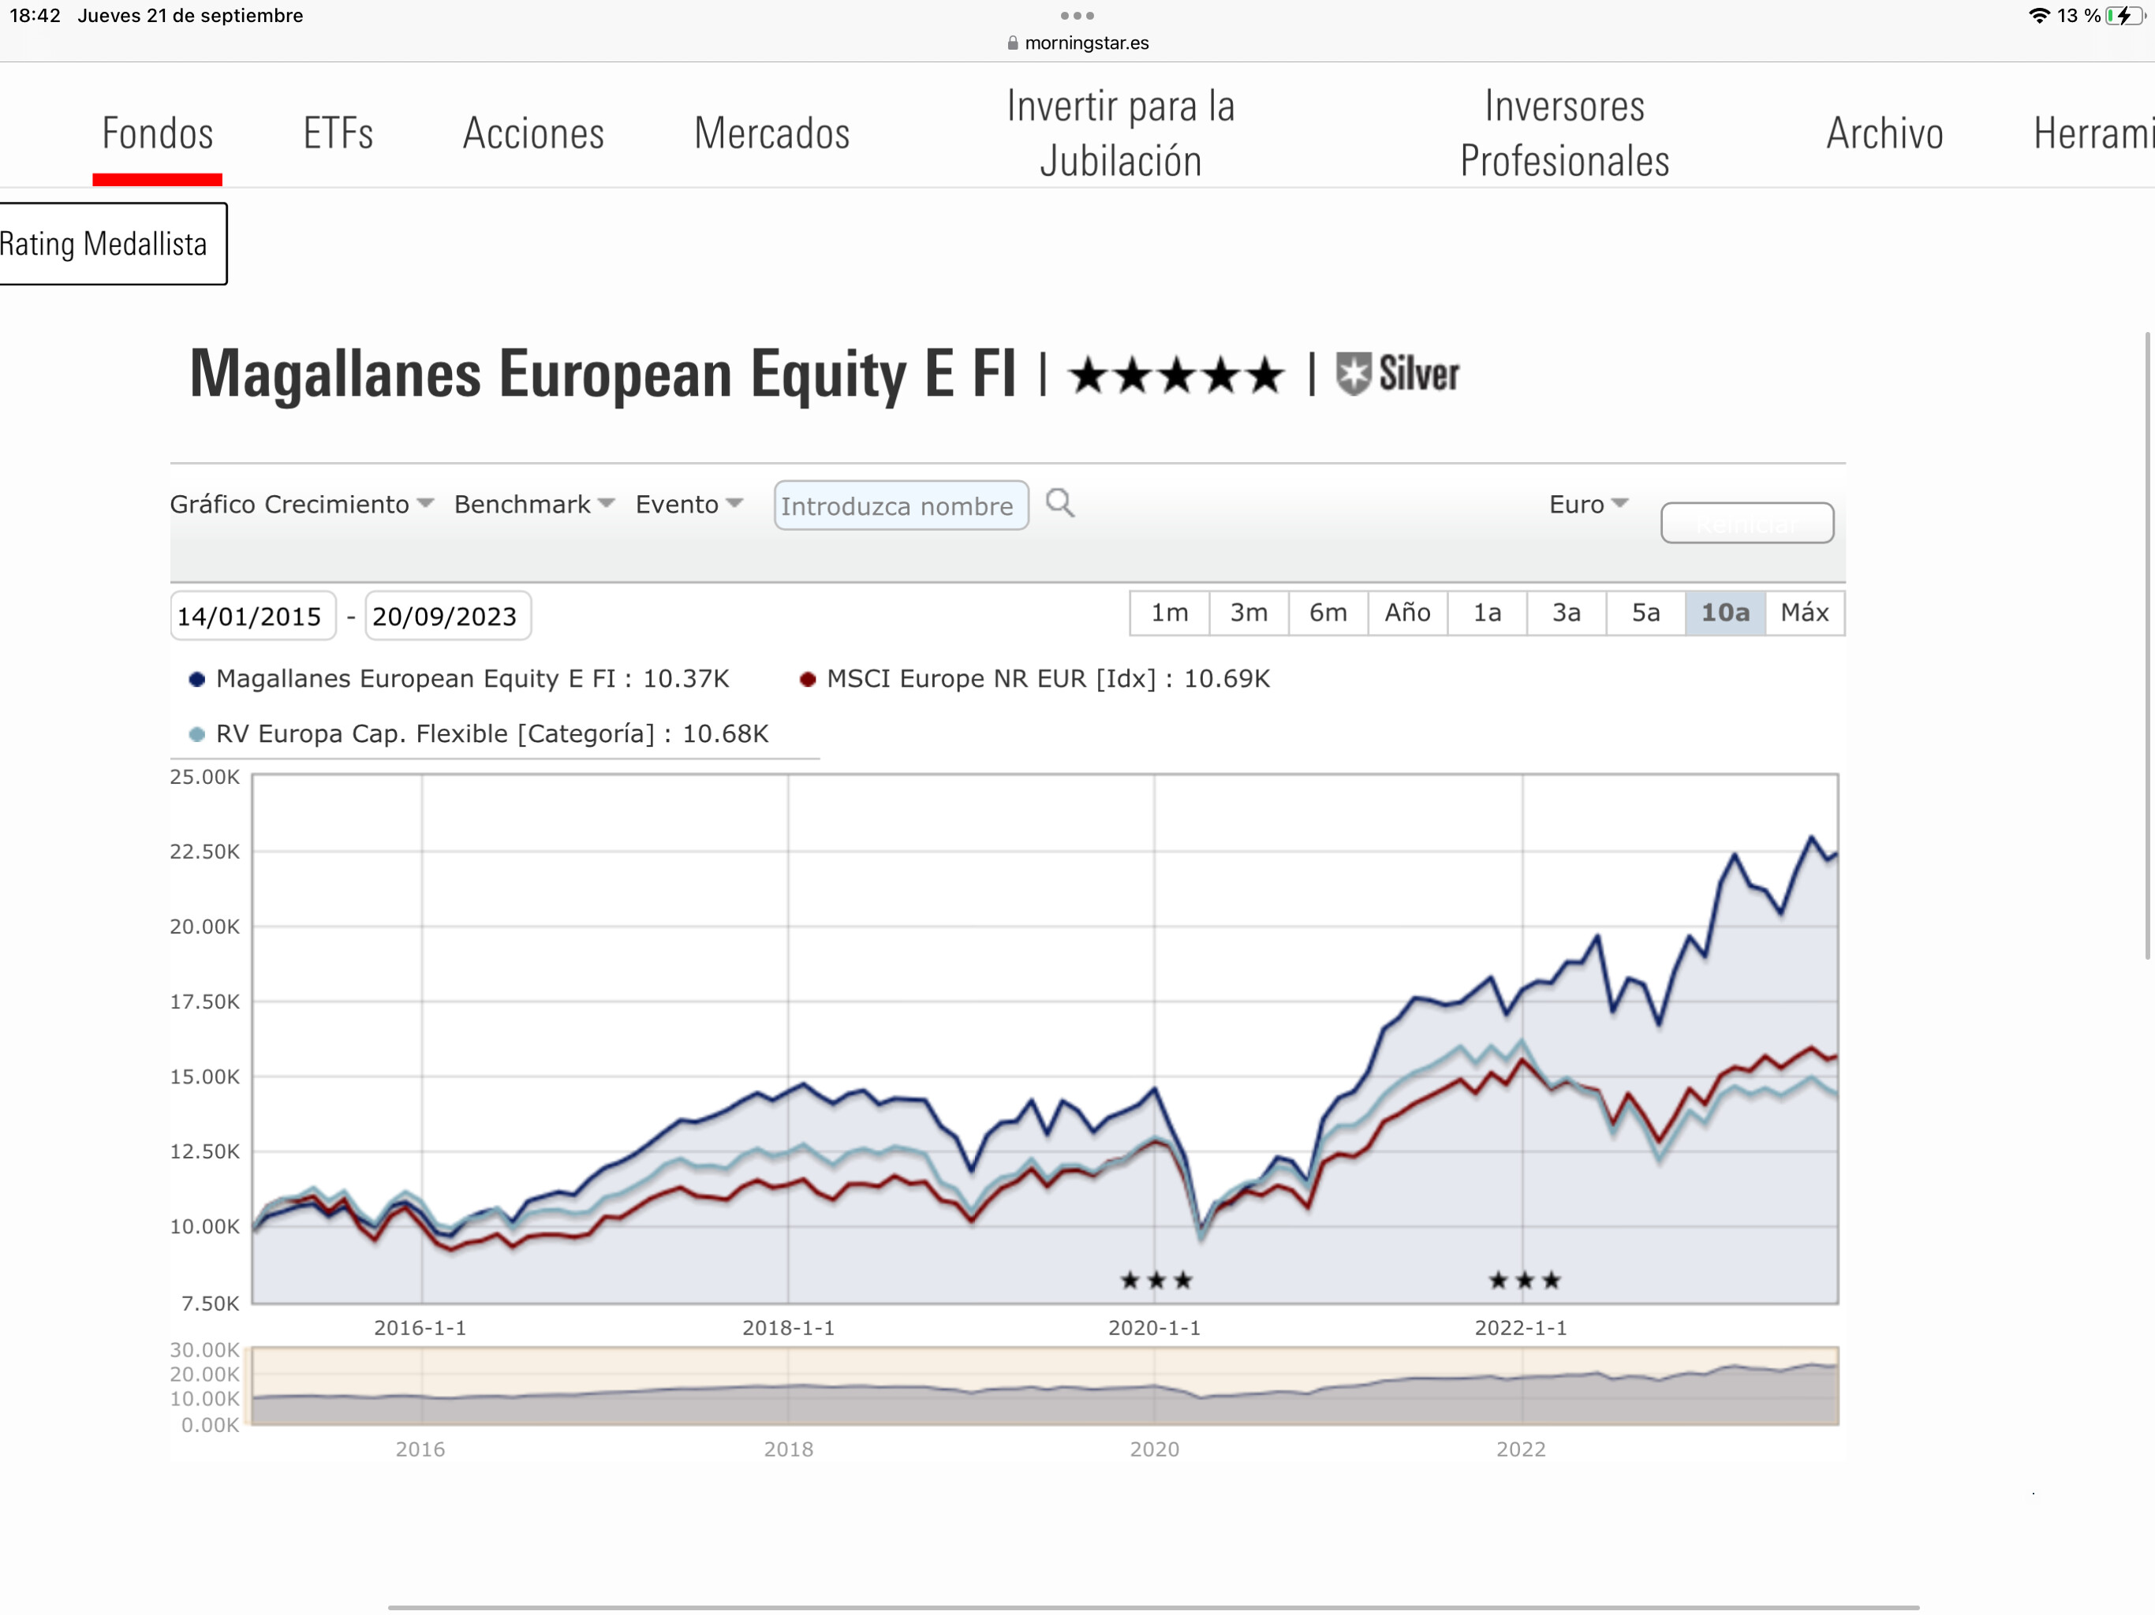Switch to the ETFs tab

point(338,133)
